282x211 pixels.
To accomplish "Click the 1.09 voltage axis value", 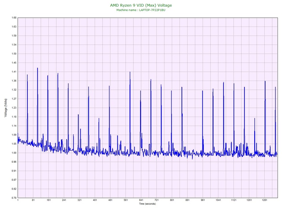I will coord(14,135).
